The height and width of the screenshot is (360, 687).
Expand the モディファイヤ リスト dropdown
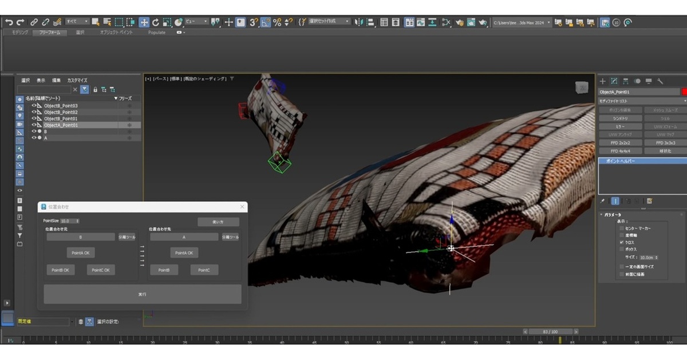click(641, 101)
